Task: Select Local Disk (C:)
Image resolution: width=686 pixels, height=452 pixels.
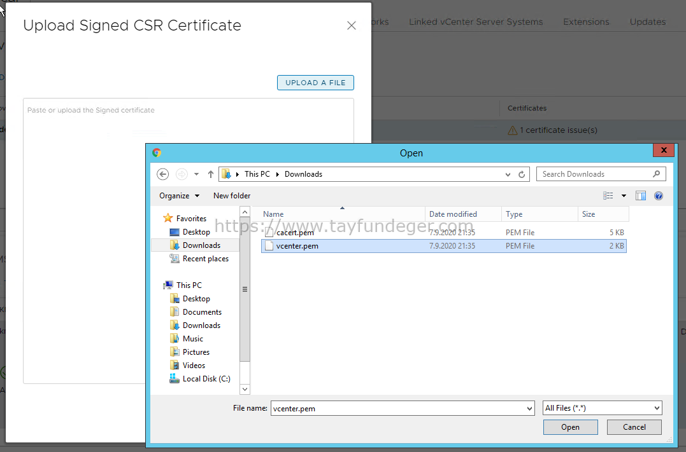Action: click(x=206, y=379)
